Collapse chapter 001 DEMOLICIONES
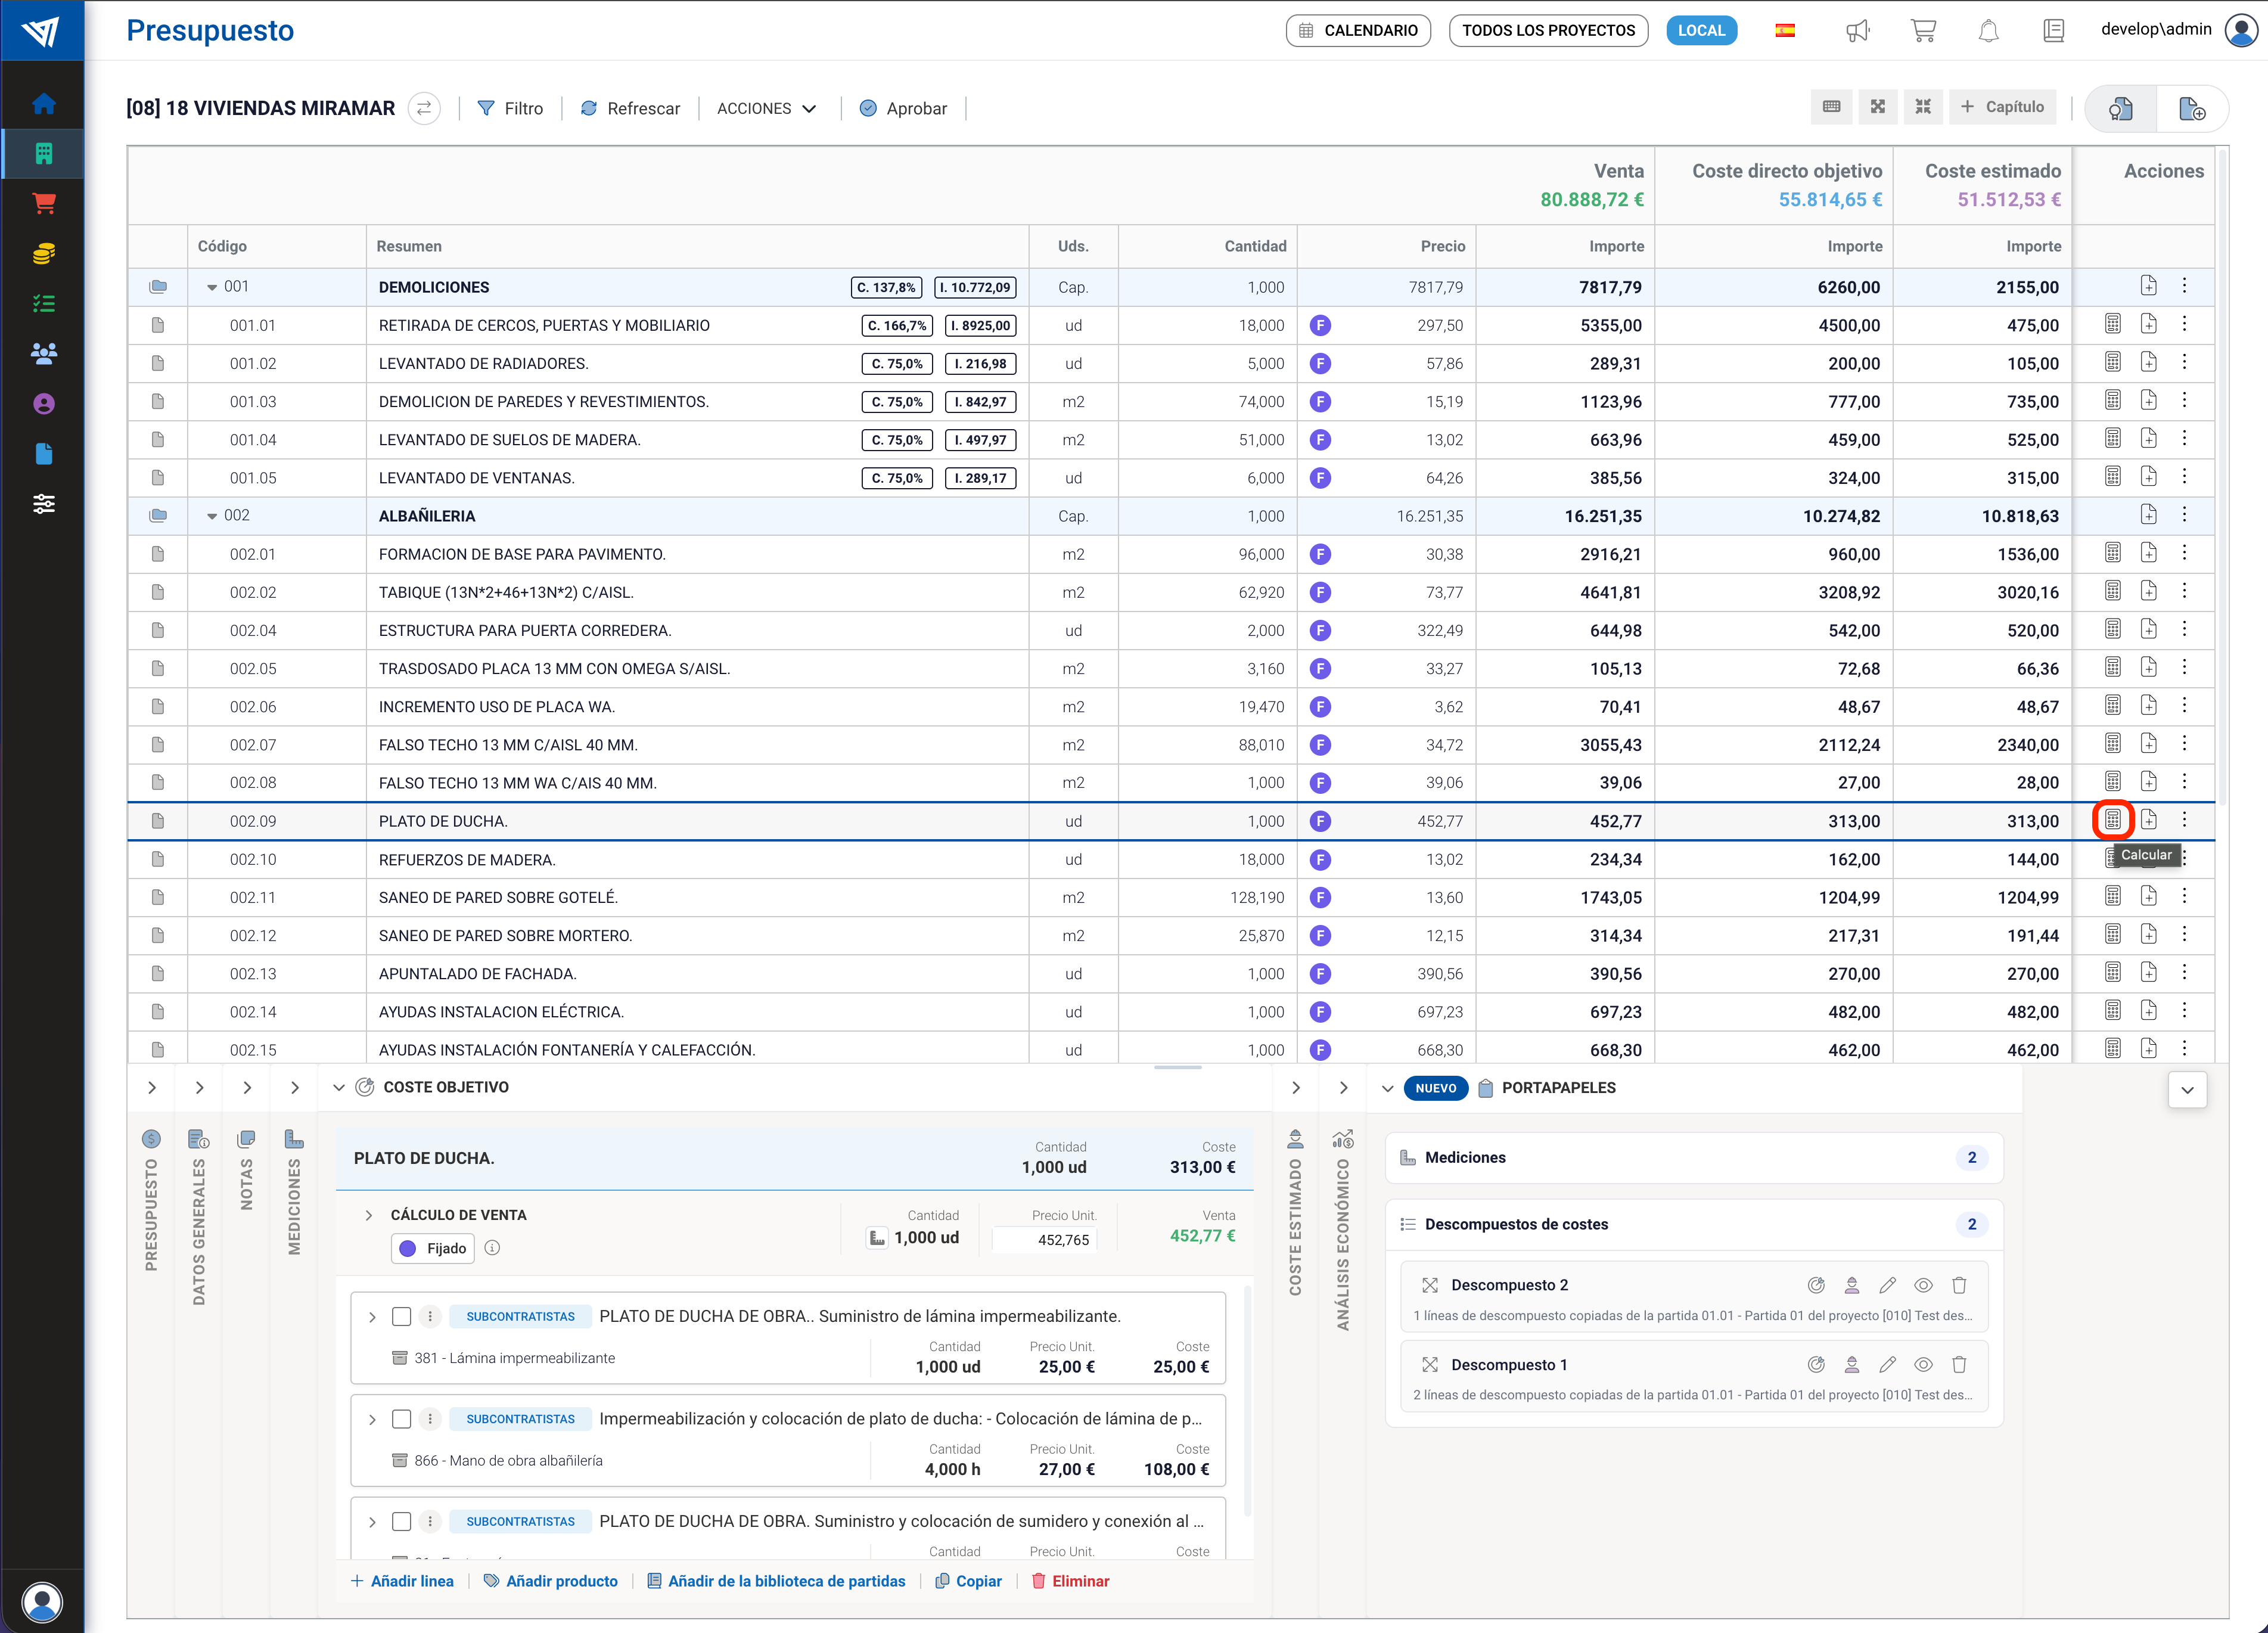The image size is (2268, 1633). pyautogui.click(x=212, y=287)
